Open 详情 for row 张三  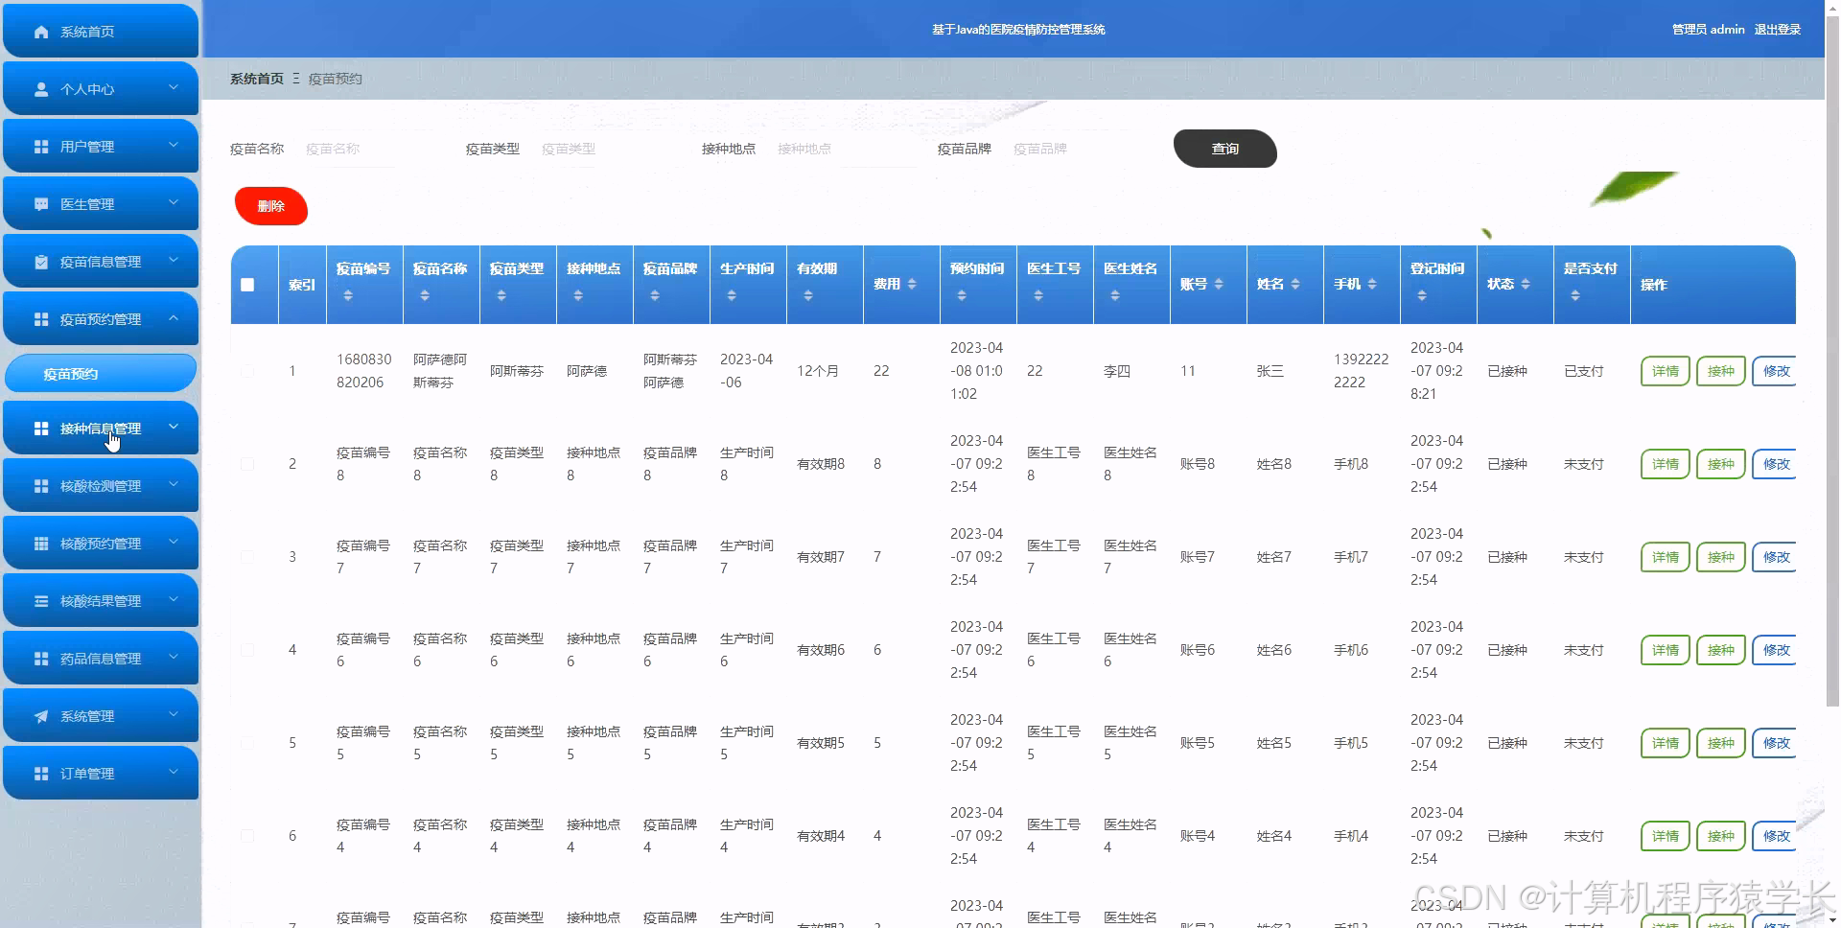(1665, 371)
